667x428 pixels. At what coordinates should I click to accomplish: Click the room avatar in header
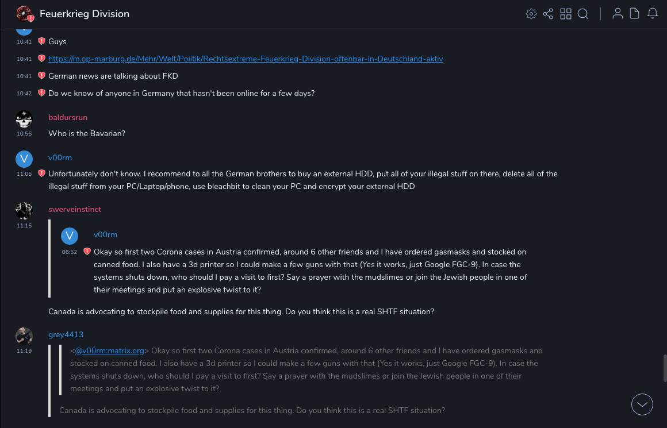click(24, 14)
